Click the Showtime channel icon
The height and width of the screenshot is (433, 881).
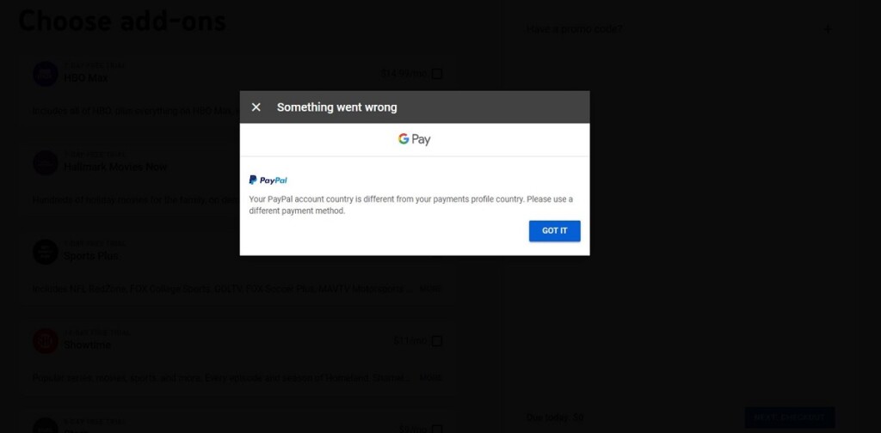pyautogui.click(x=46, y=341)
